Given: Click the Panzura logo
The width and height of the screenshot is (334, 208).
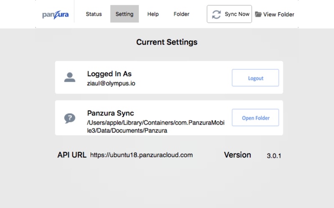Looking at the screenshot, I should pyautogui.click(x=56, y=15).
